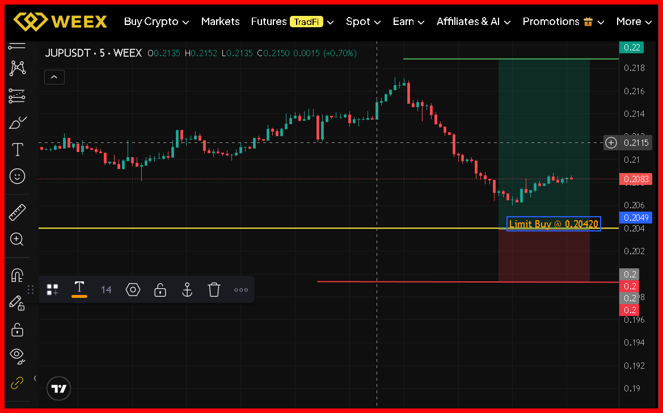Click the JUPUSDT symbol title
This screenshot has height=413, width=663.
click(x=69, y=53)
